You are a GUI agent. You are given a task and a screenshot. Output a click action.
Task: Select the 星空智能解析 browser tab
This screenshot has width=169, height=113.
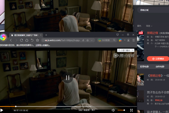pos(26,35)
